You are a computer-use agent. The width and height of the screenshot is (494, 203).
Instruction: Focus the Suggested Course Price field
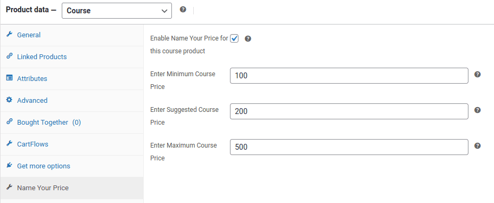pos(349,111)
